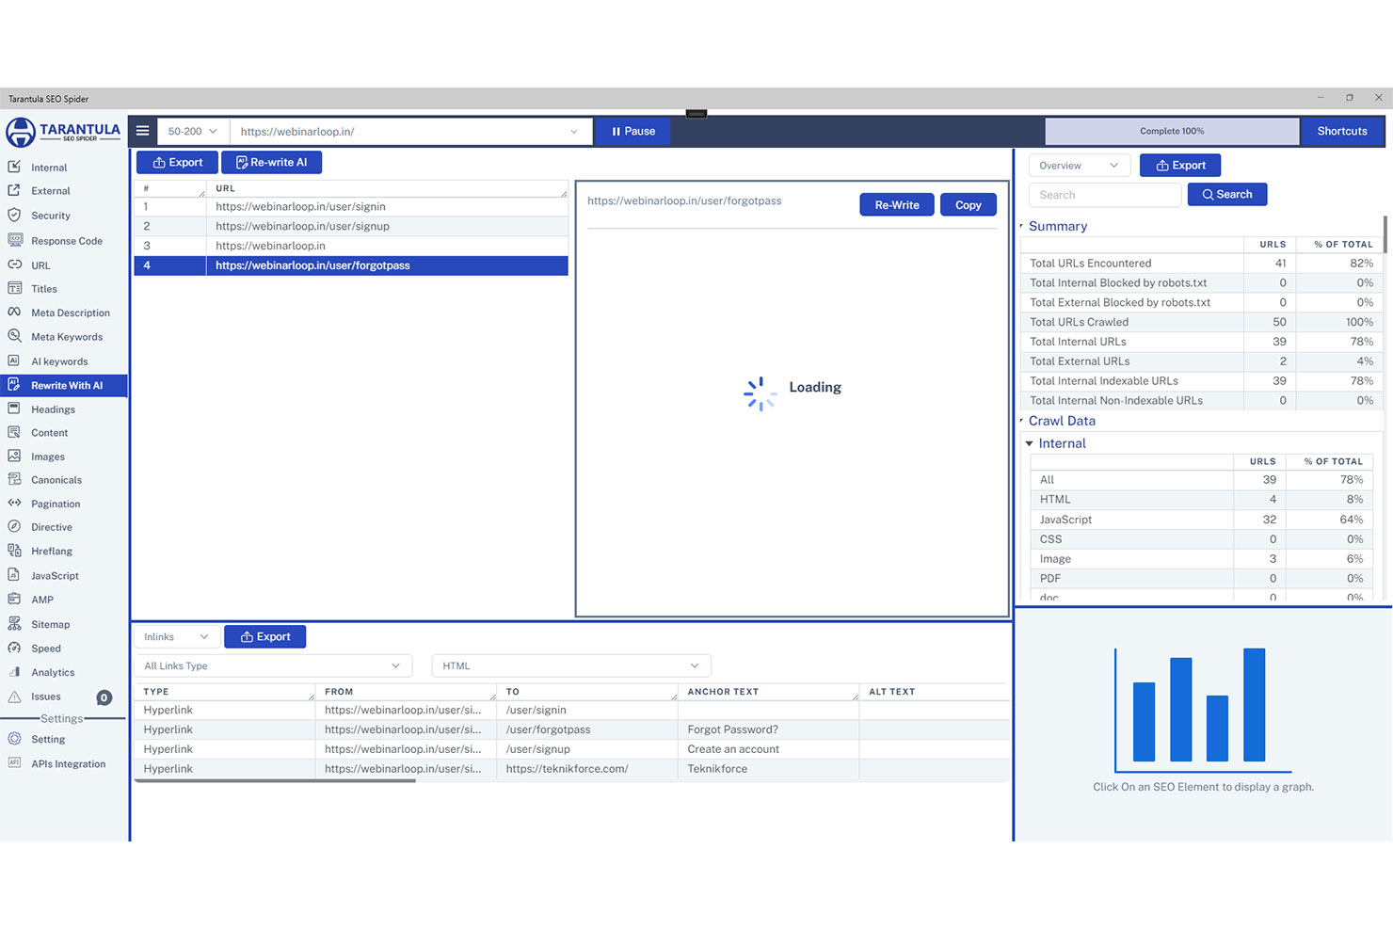Click the Search button
The width and height of the screenshot is (1393, 929).
click(x=1227, y=194)
